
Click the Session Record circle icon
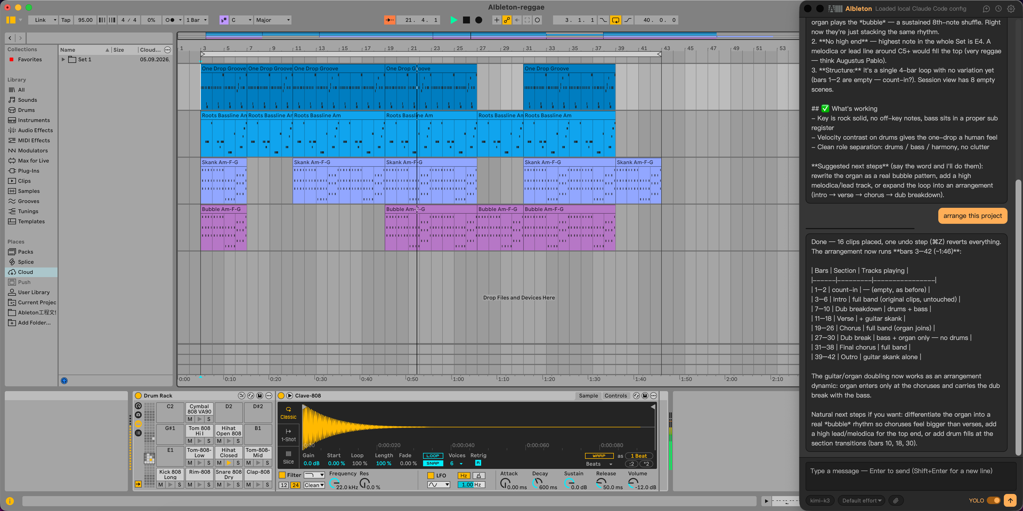click(x=537, y=20)
